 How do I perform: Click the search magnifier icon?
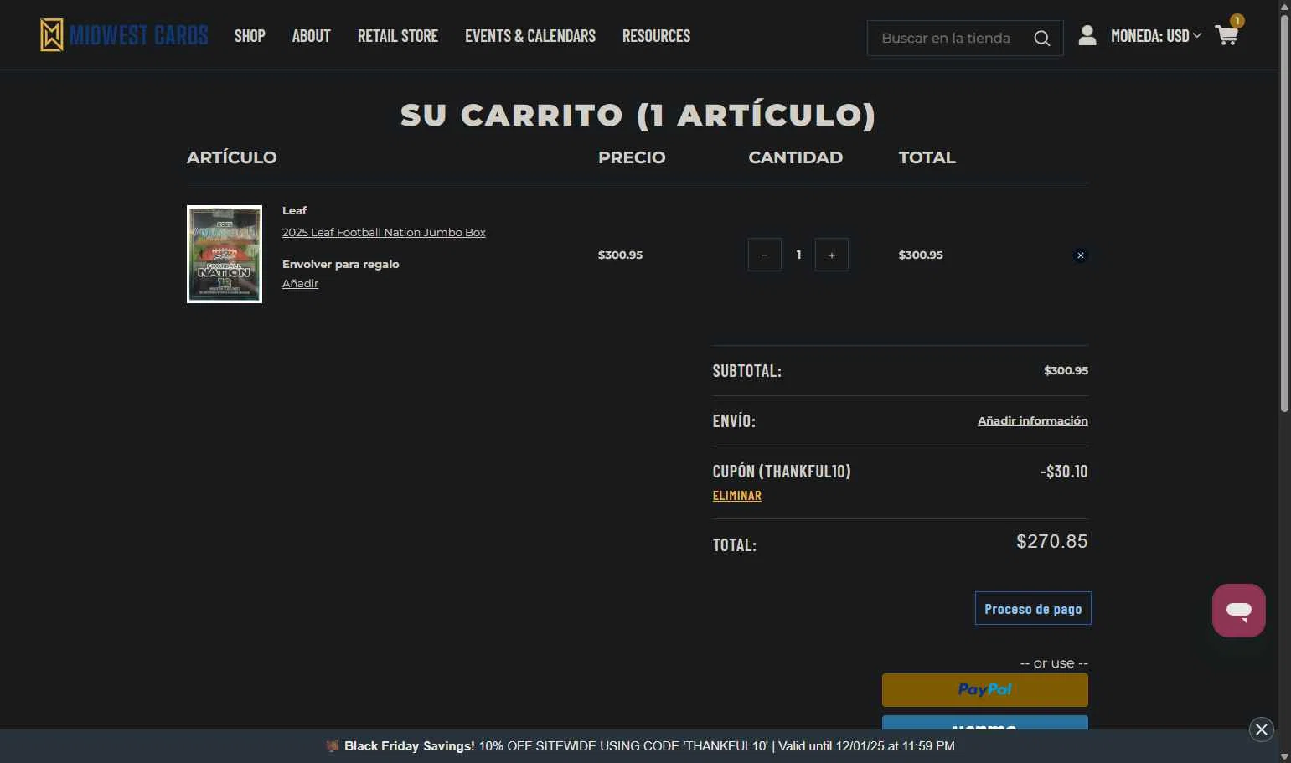1042,39
